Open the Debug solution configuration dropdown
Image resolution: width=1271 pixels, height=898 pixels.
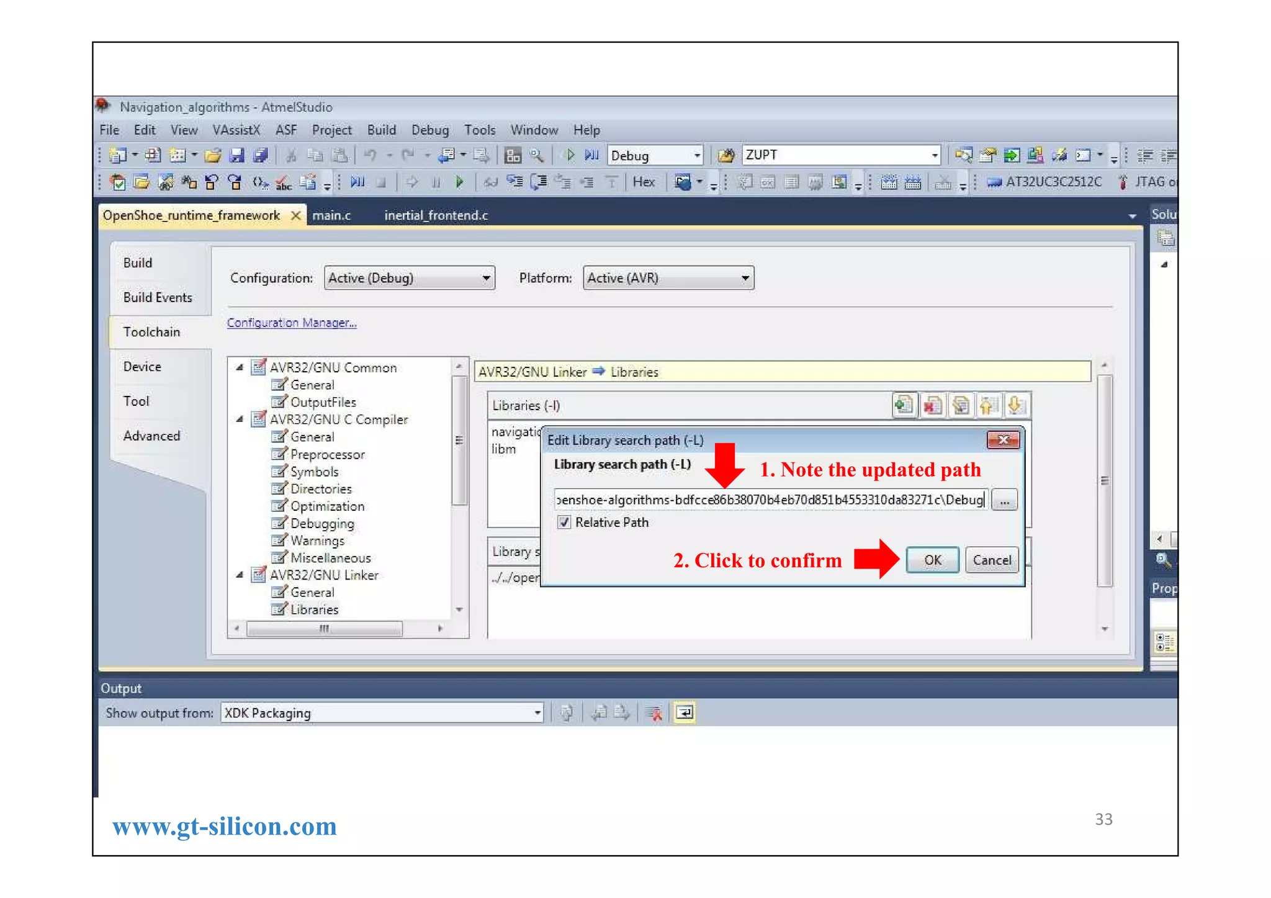point(697,155)
